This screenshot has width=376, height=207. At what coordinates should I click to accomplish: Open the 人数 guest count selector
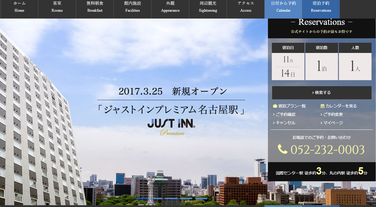click(x=355, y=66)
